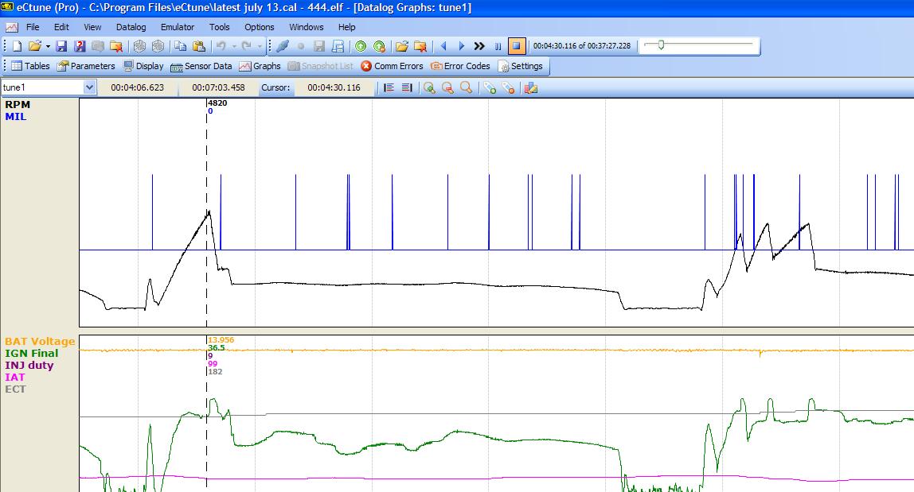Open the Edit menu
This screenshot has height=492, width=914.
tap(61, 27)
